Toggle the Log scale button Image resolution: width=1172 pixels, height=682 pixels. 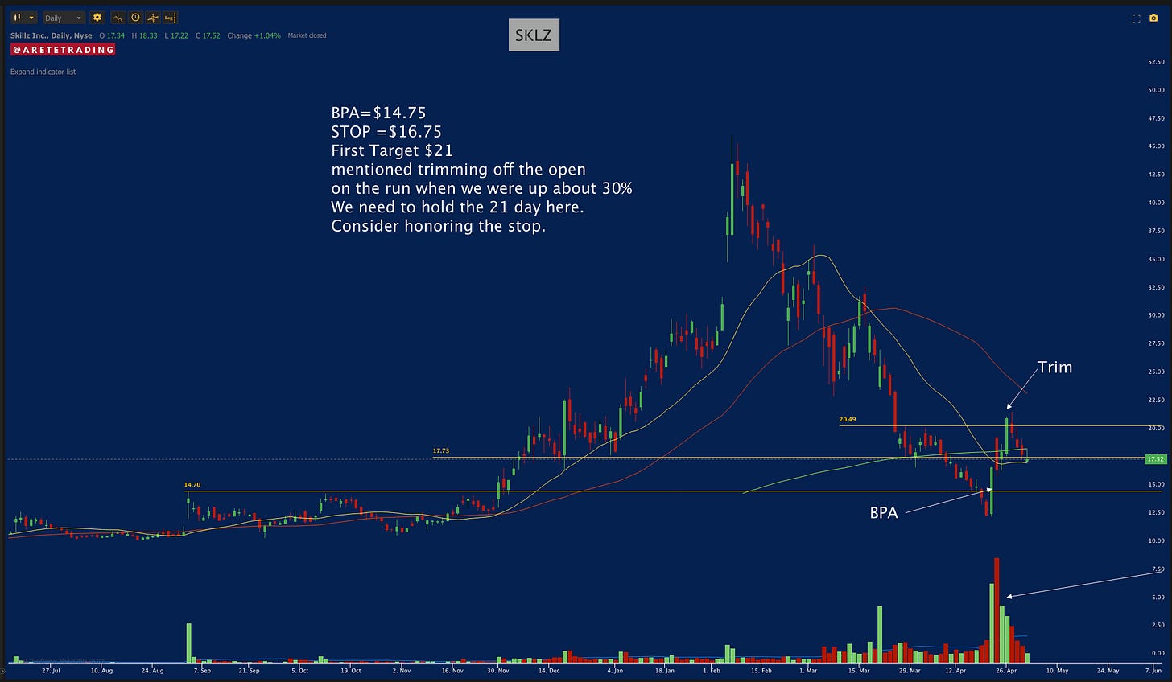tap(170, 18)
